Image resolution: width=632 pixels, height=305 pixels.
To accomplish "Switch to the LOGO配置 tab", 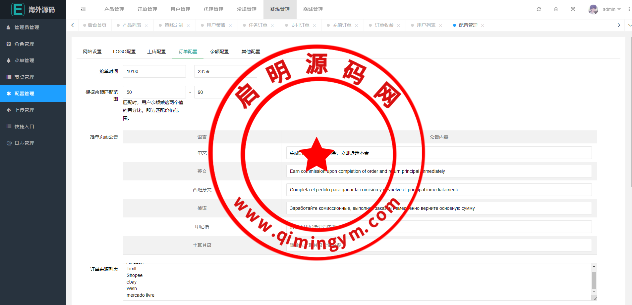I will 124,52.
